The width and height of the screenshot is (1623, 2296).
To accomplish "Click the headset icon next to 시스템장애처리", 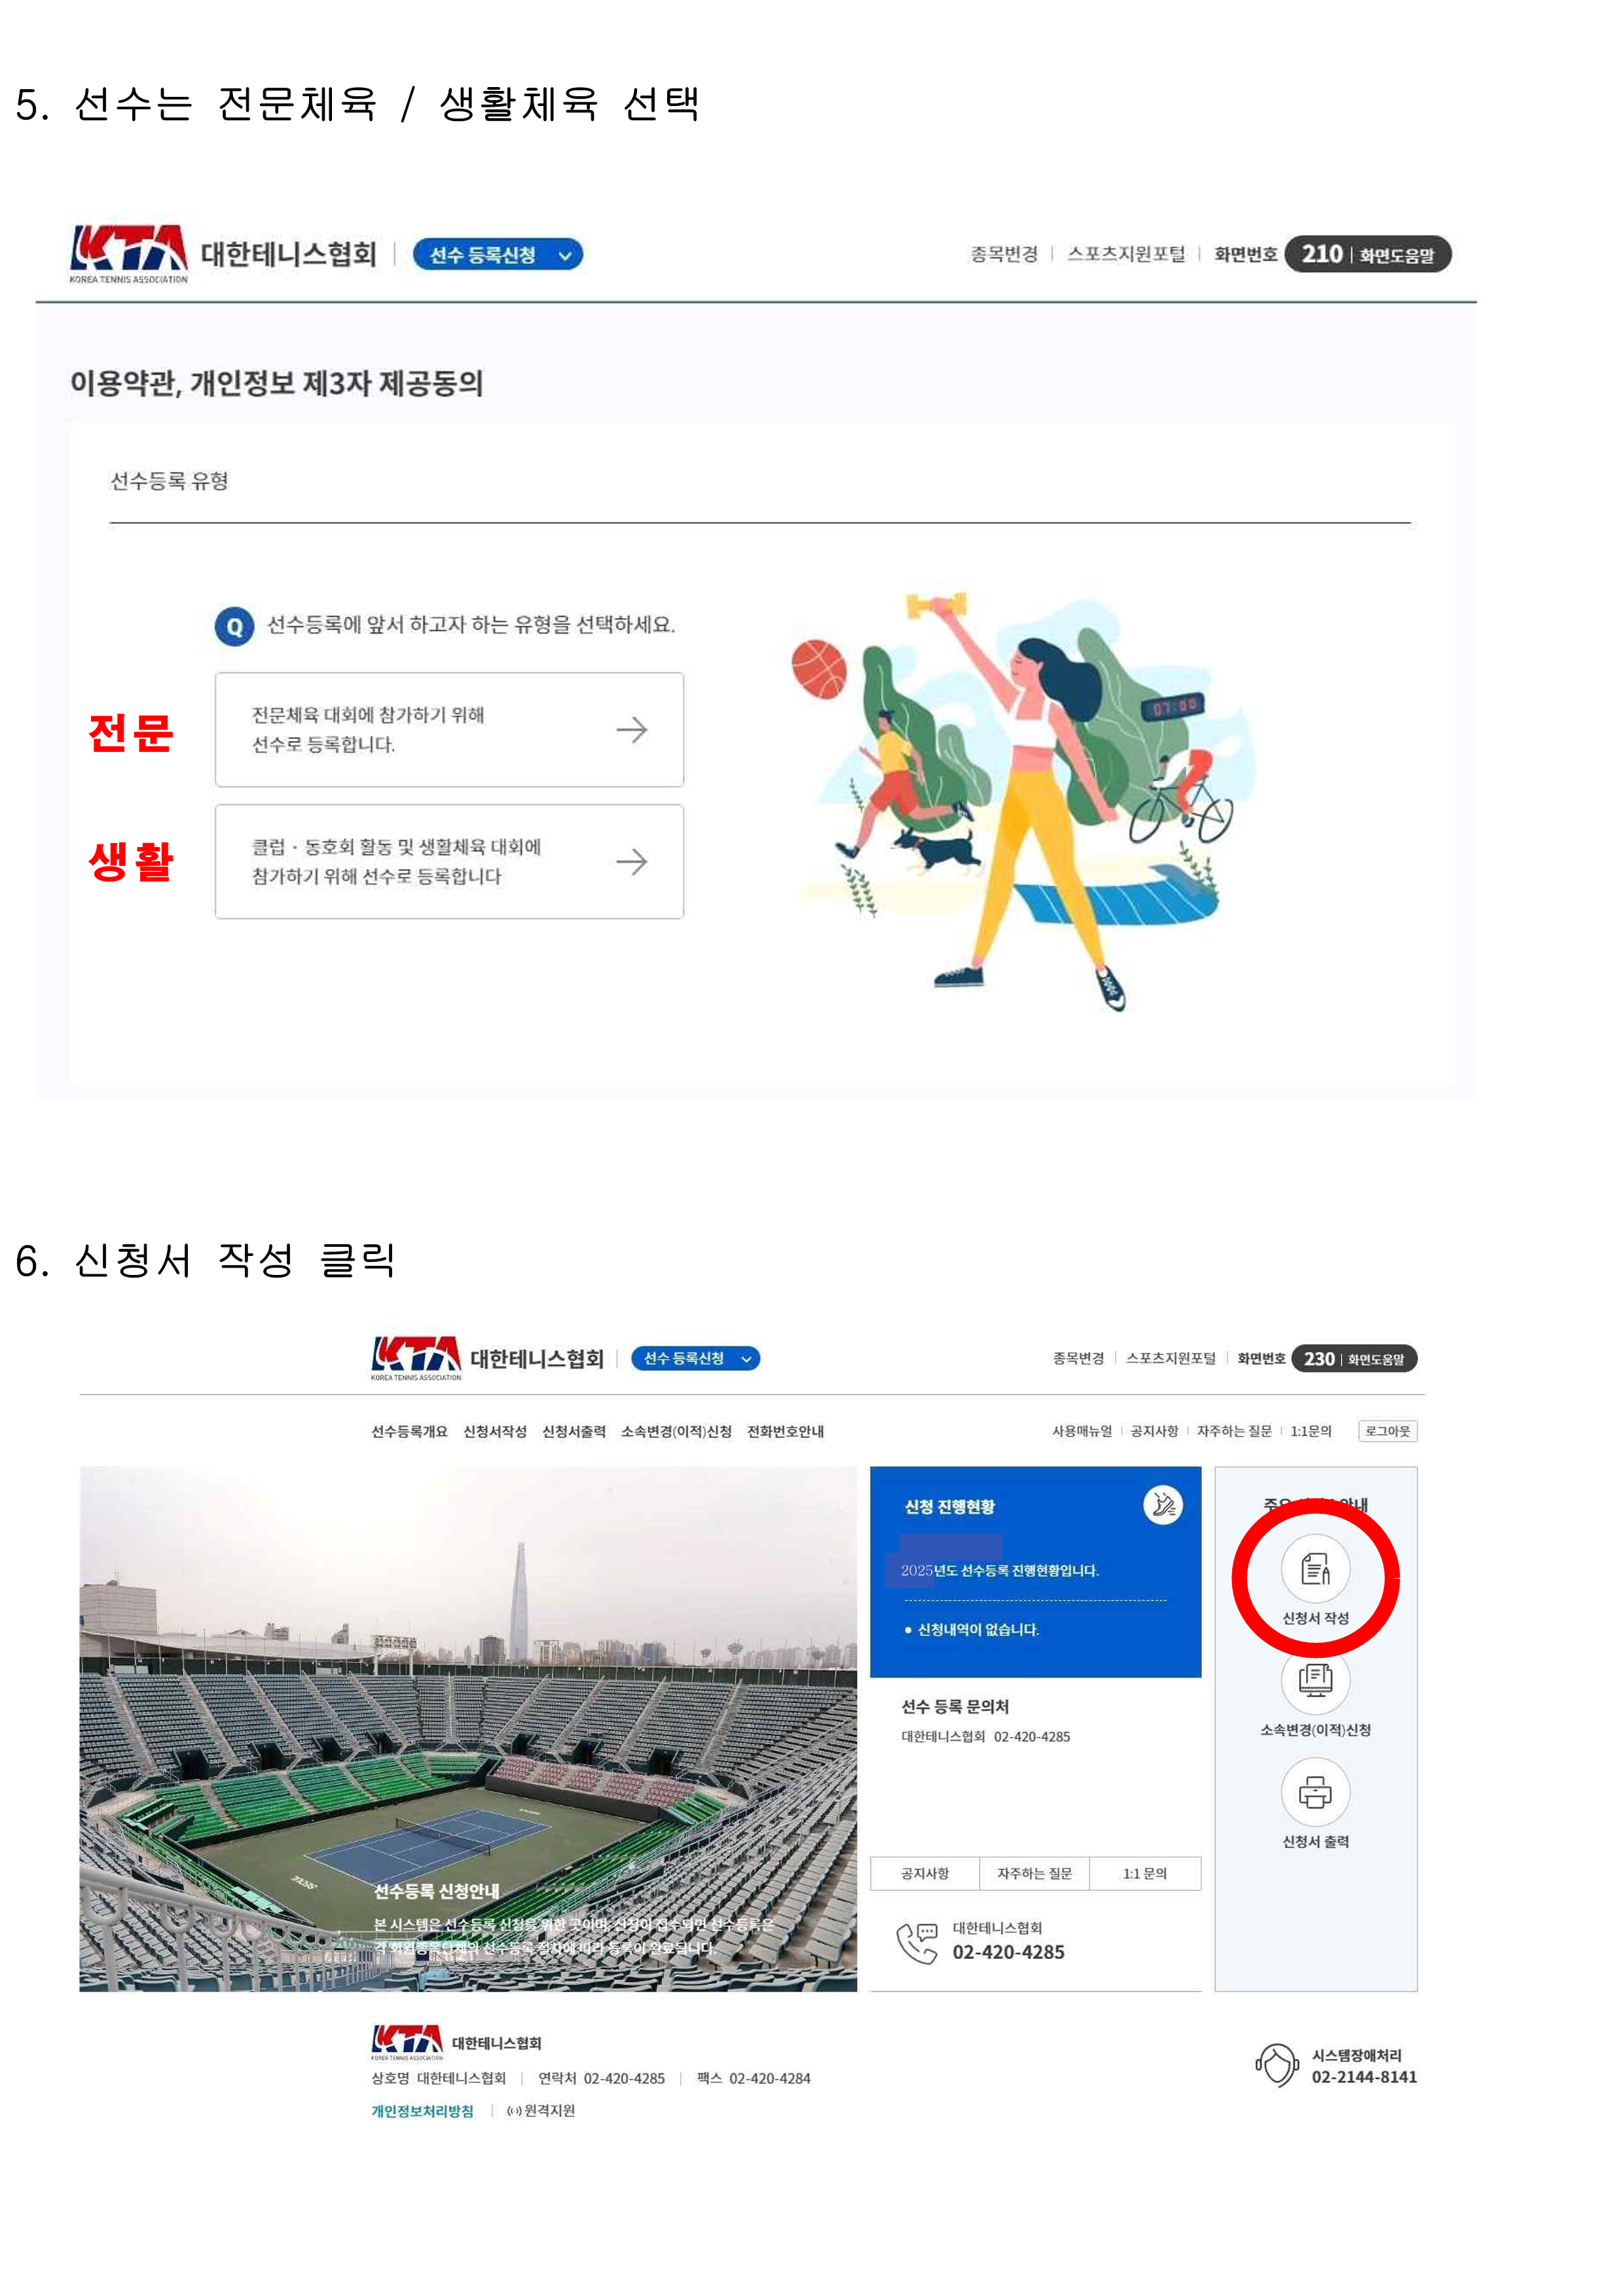I will 1276,2064.
